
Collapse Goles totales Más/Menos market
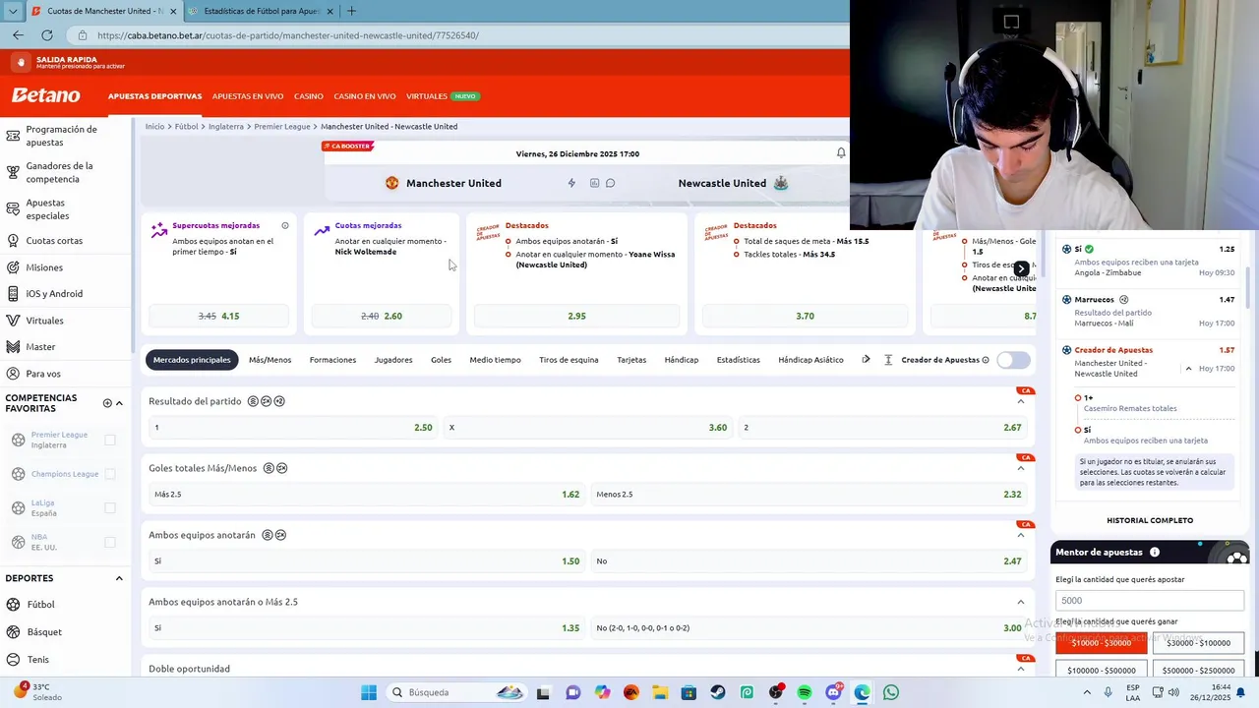[1020, 468]
